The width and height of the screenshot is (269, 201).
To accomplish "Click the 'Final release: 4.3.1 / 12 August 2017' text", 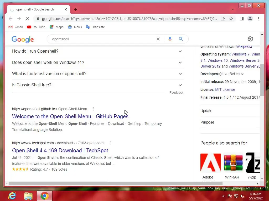I will point(230,97).
